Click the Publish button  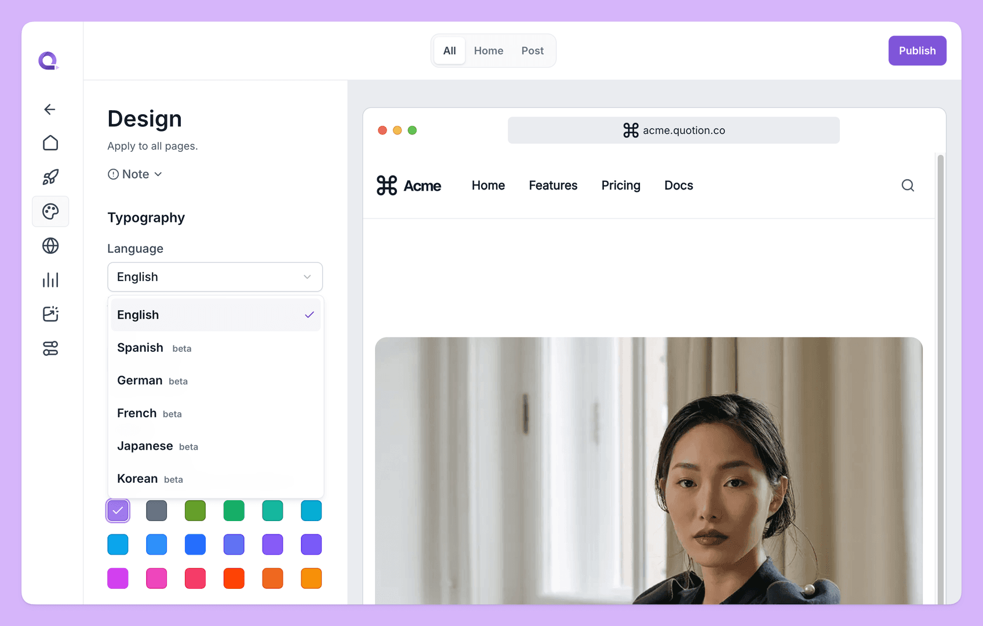tap(917, 51)
